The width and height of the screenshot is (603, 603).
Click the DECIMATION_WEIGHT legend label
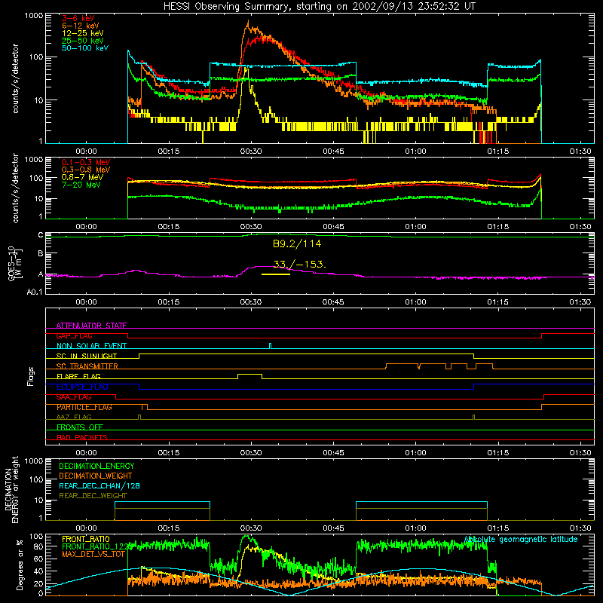96,476
